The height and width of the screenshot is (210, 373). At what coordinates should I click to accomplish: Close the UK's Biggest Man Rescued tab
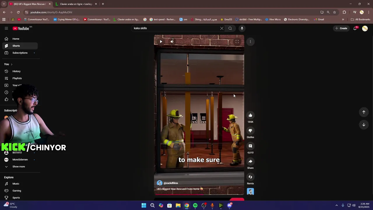50,4
